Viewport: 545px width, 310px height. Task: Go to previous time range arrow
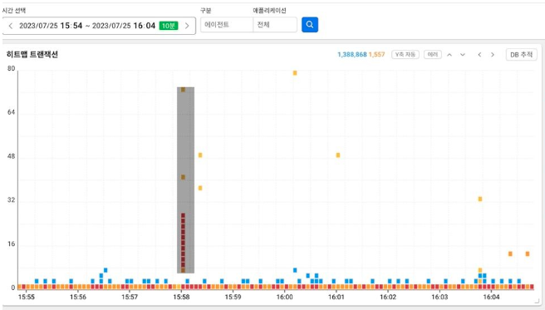point(11,26)
